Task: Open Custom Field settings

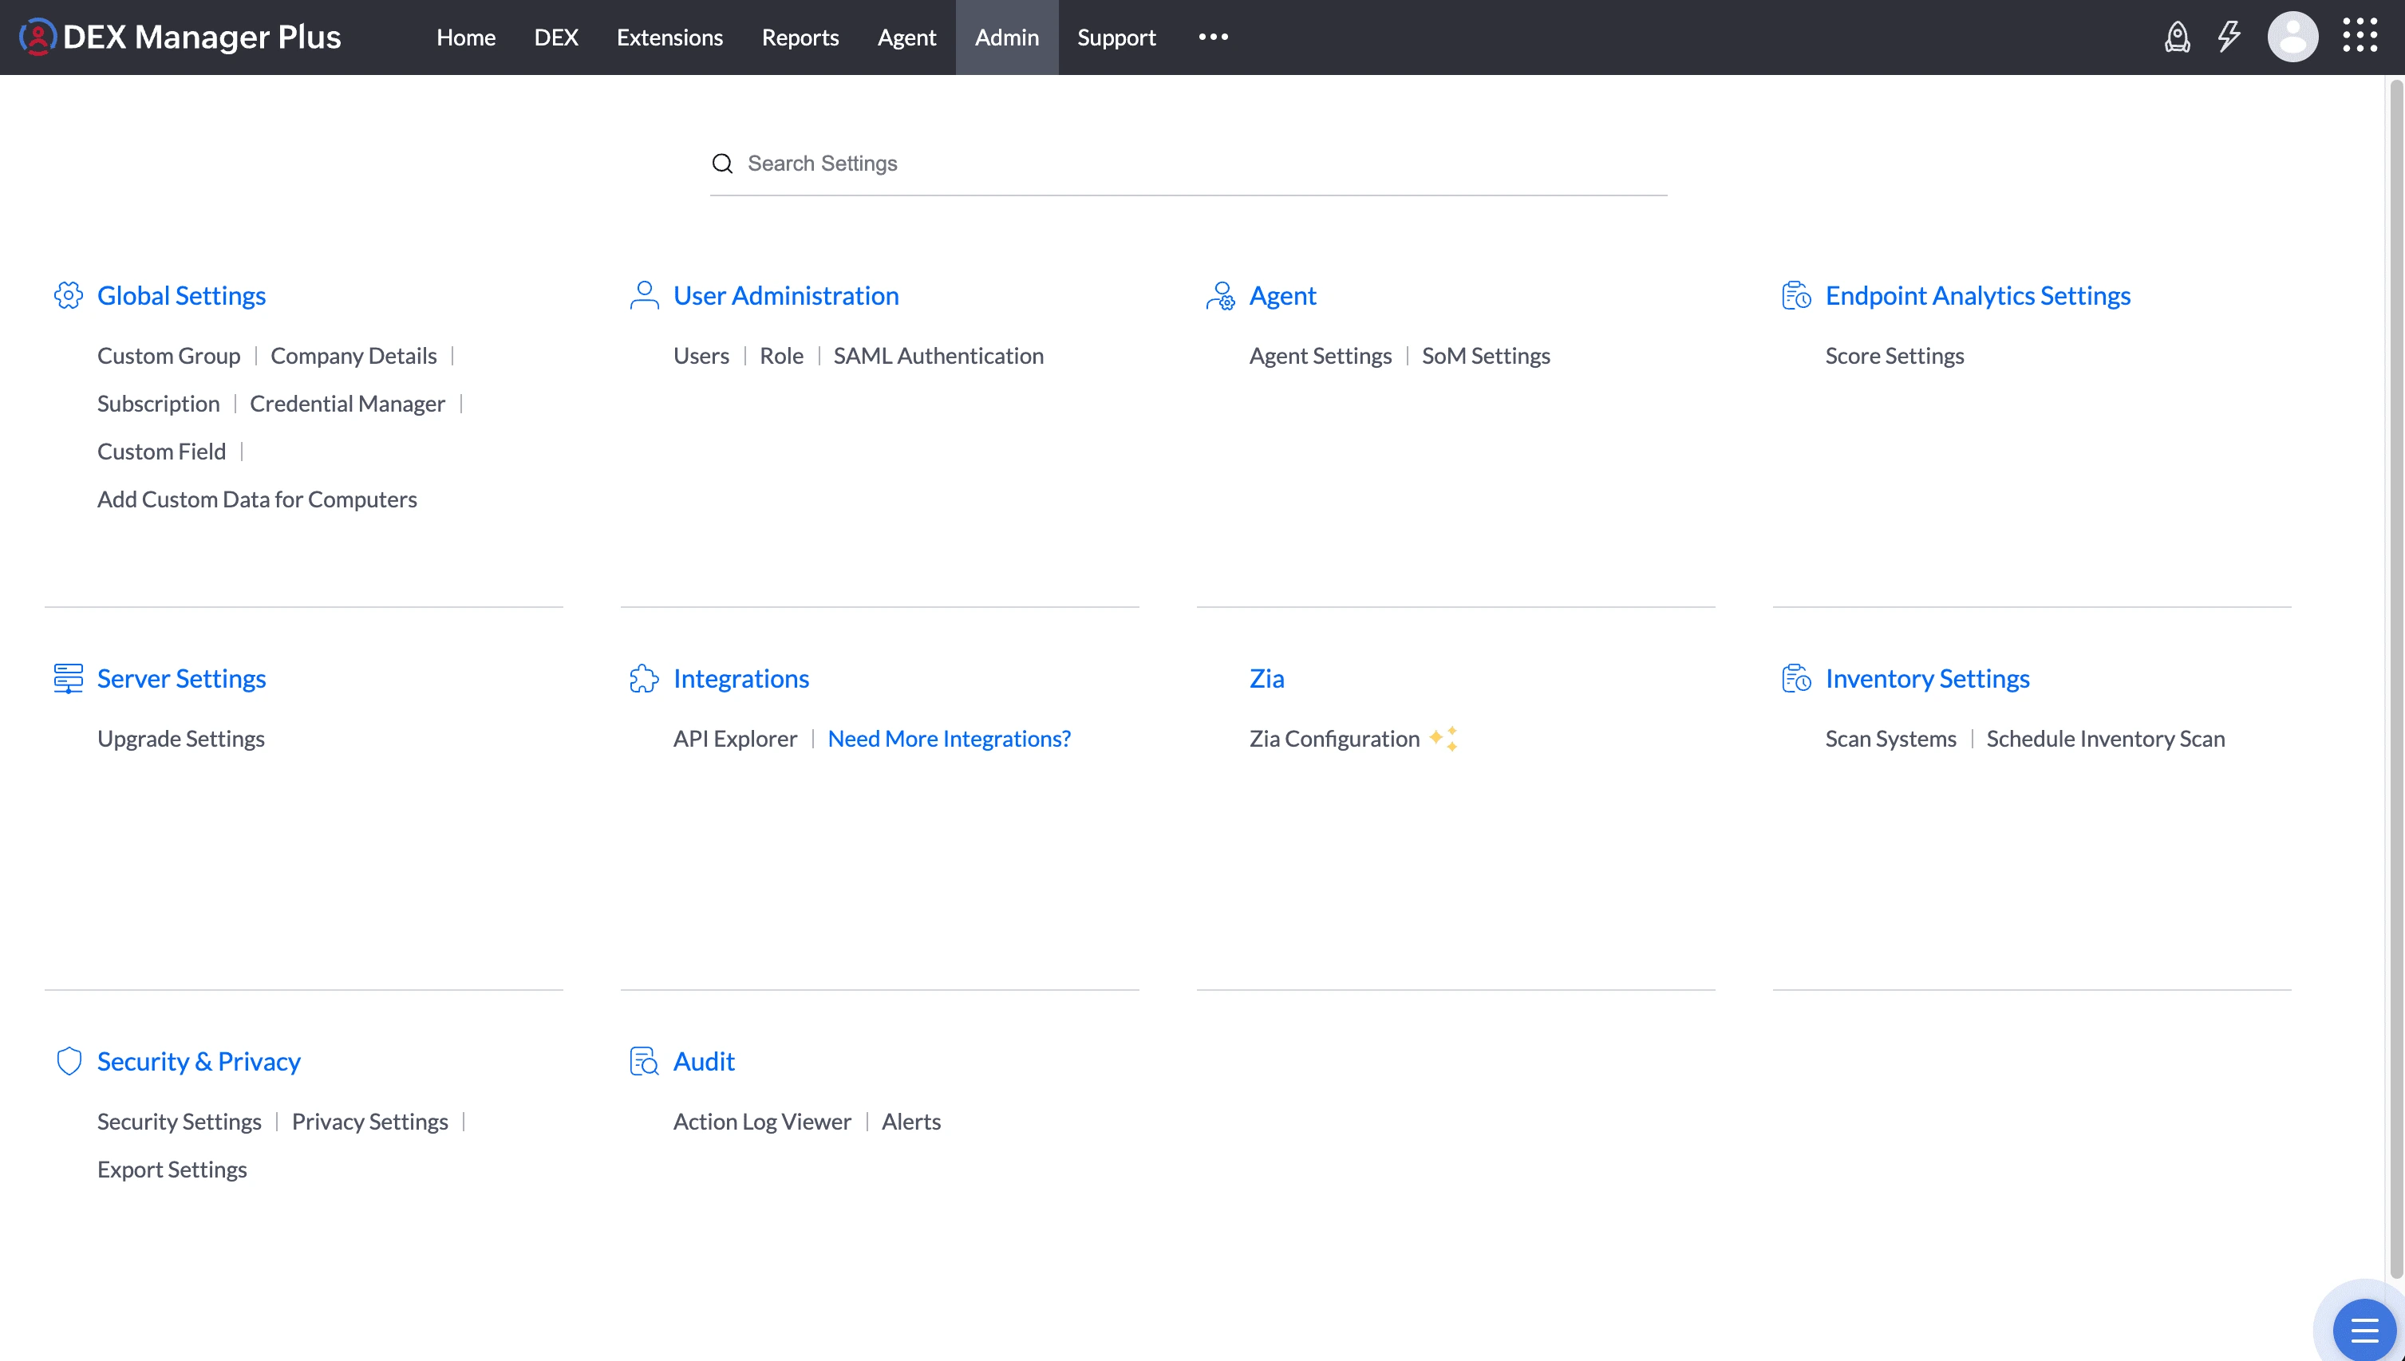Action: [x=160, y=452]
